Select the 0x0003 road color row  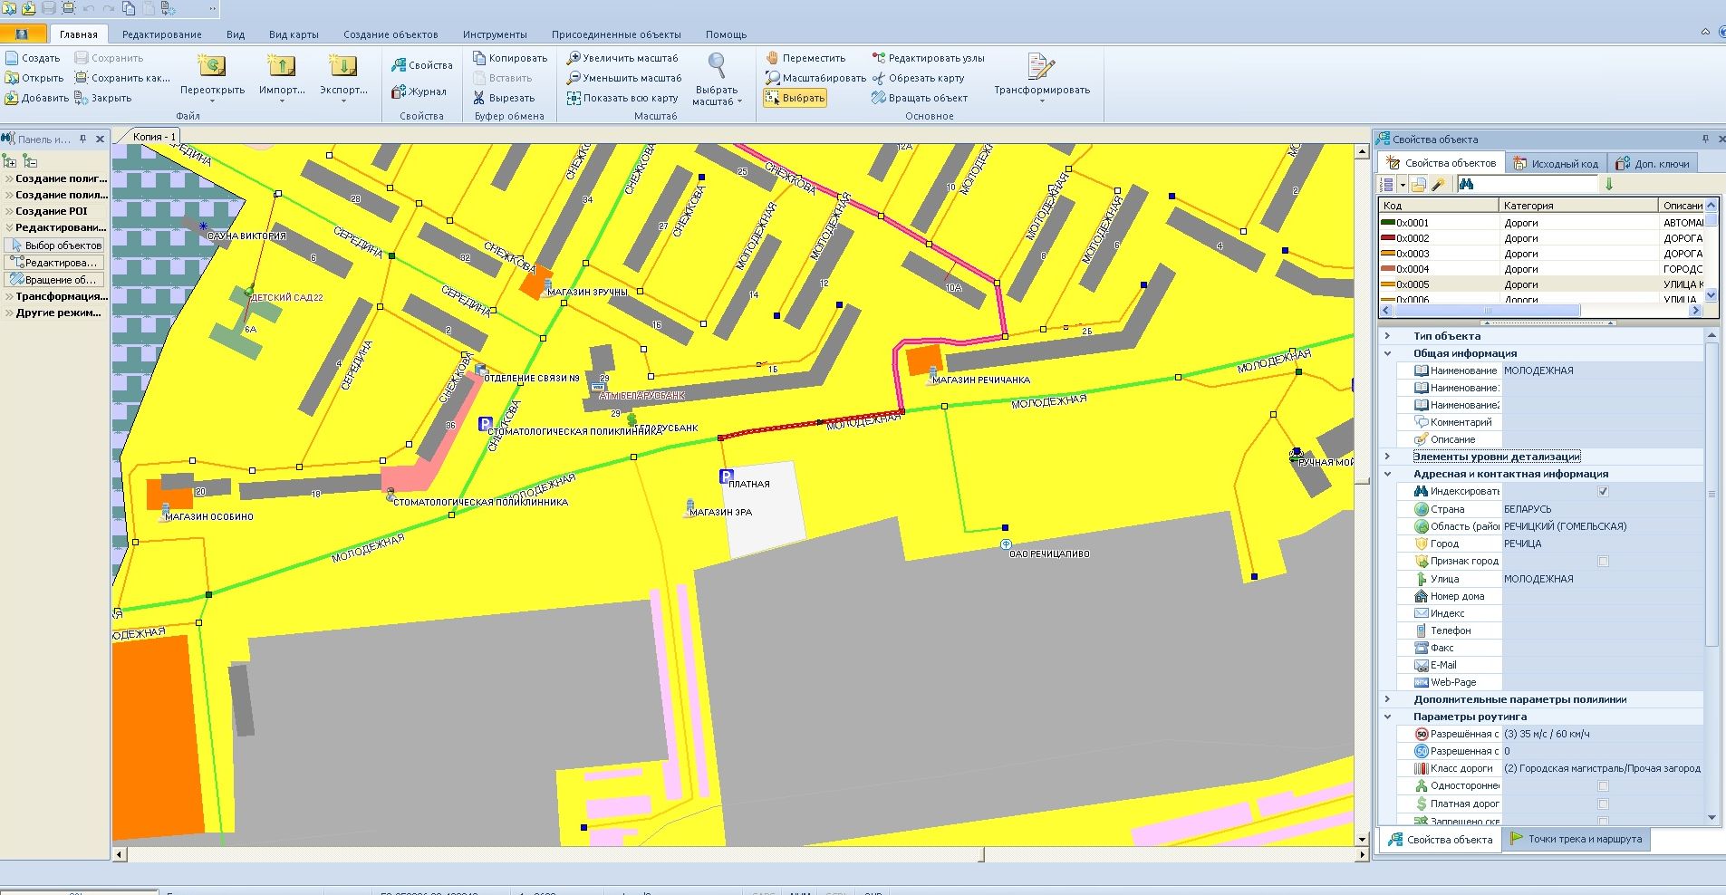point(1438,254)
